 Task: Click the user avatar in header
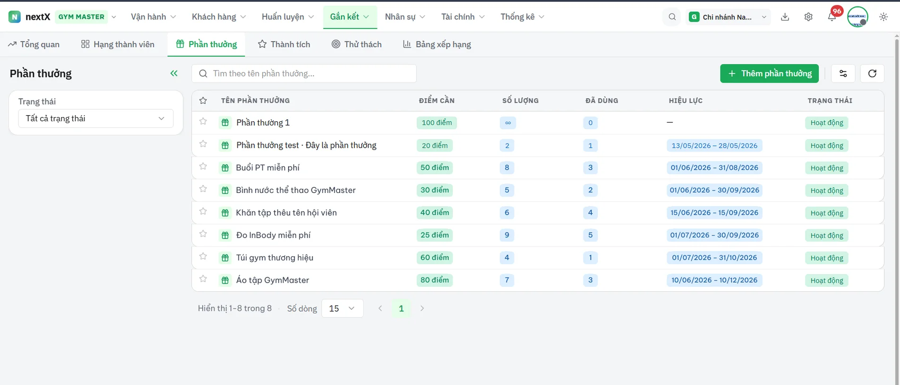tap(857, 17)
